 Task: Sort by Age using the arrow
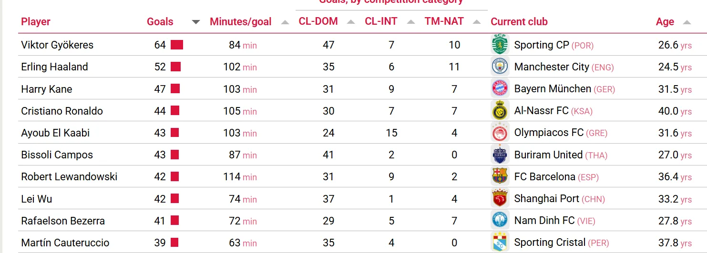tap(687, 22)
